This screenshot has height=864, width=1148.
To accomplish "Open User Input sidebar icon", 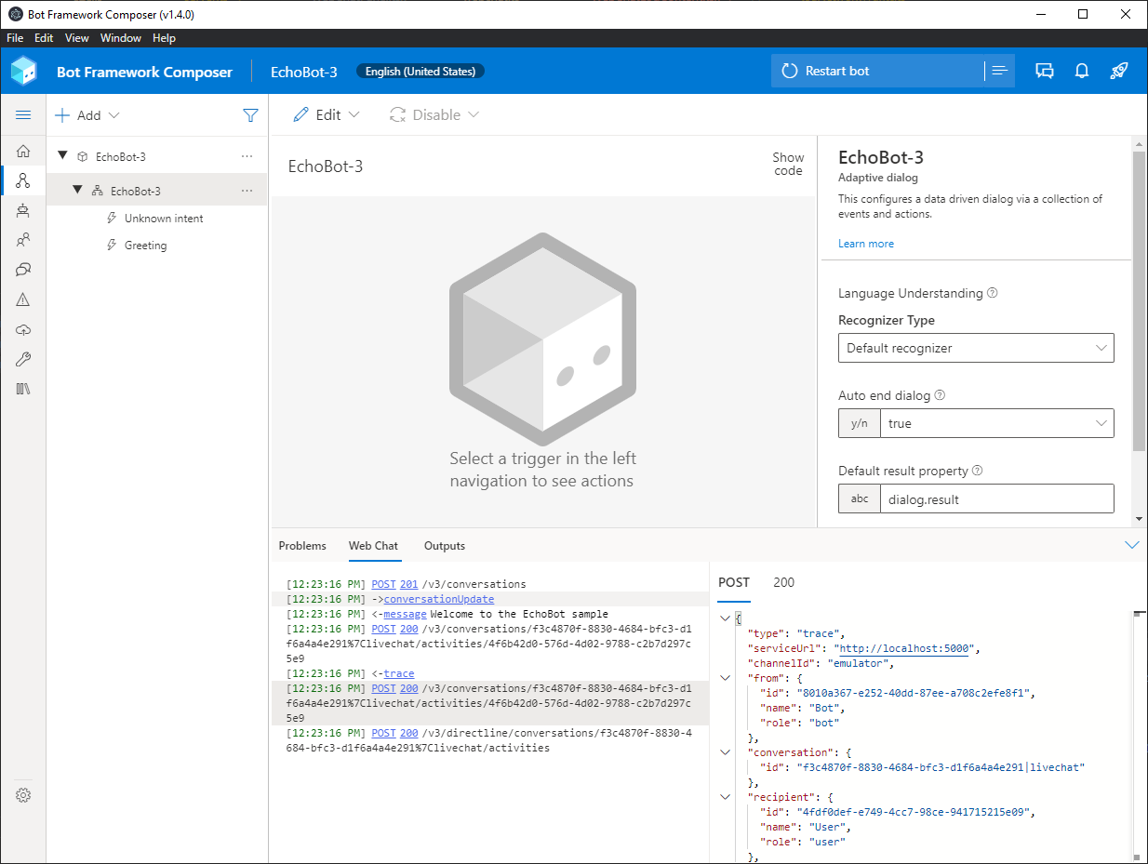I will 23,240.
